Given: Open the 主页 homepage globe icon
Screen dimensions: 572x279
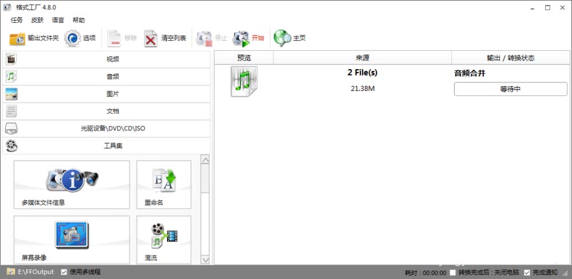Looking at the screenshot, I should [x=283, y=38].
